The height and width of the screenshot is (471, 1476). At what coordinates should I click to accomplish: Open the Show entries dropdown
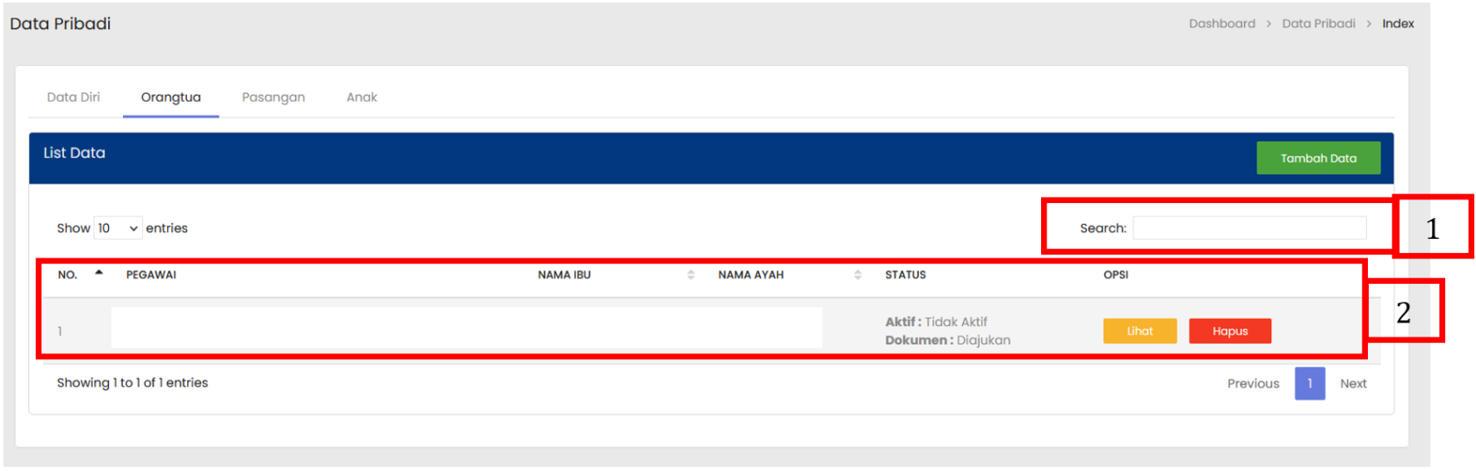pyautogui.click(x=118, y=228)
